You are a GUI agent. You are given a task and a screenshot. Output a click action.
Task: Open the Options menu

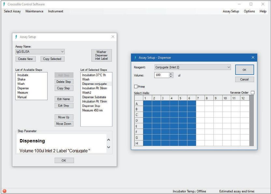coord(249,11)
